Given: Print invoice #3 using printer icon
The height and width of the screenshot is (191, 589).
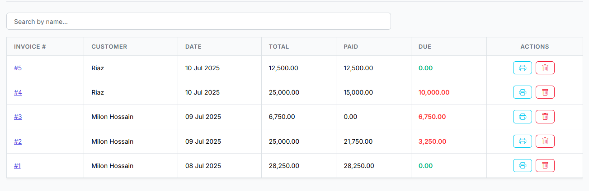Looking at the screenshot, I should (x=522, y=117).
